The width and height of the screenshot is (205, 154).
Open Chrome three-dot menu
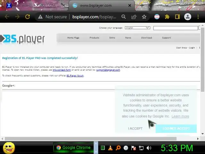tap(198, 17)
